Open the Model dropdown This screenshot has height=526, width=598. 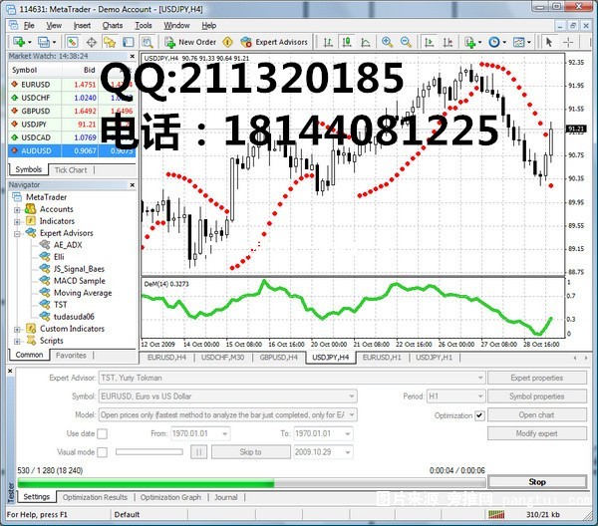coord(352,414)
